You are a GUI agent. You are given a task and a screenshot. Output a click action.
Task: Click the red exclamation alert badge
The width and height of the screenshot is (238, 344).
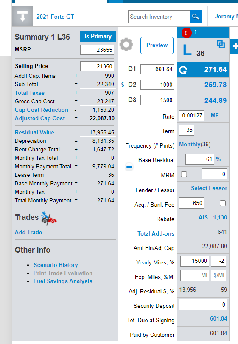click(x=186, y=33)
